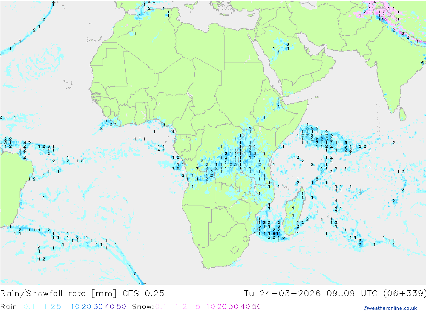426x312 pixels.
Task: Click the '09..09 UTC' time text
Action: (x=352, y=294)
